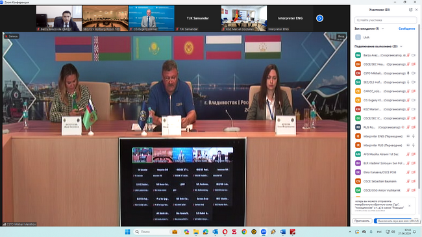Open File Explorer from taskbar
This screenshot has height=237, width=422.
[x=196, y=232]
